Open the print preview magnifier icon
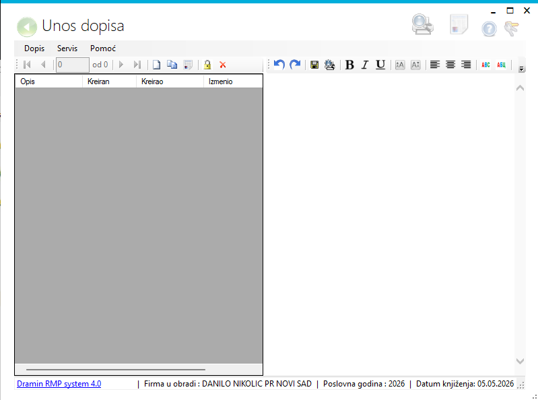The height and width of the screenshot is (400, 538). click(x=422, y=24)
